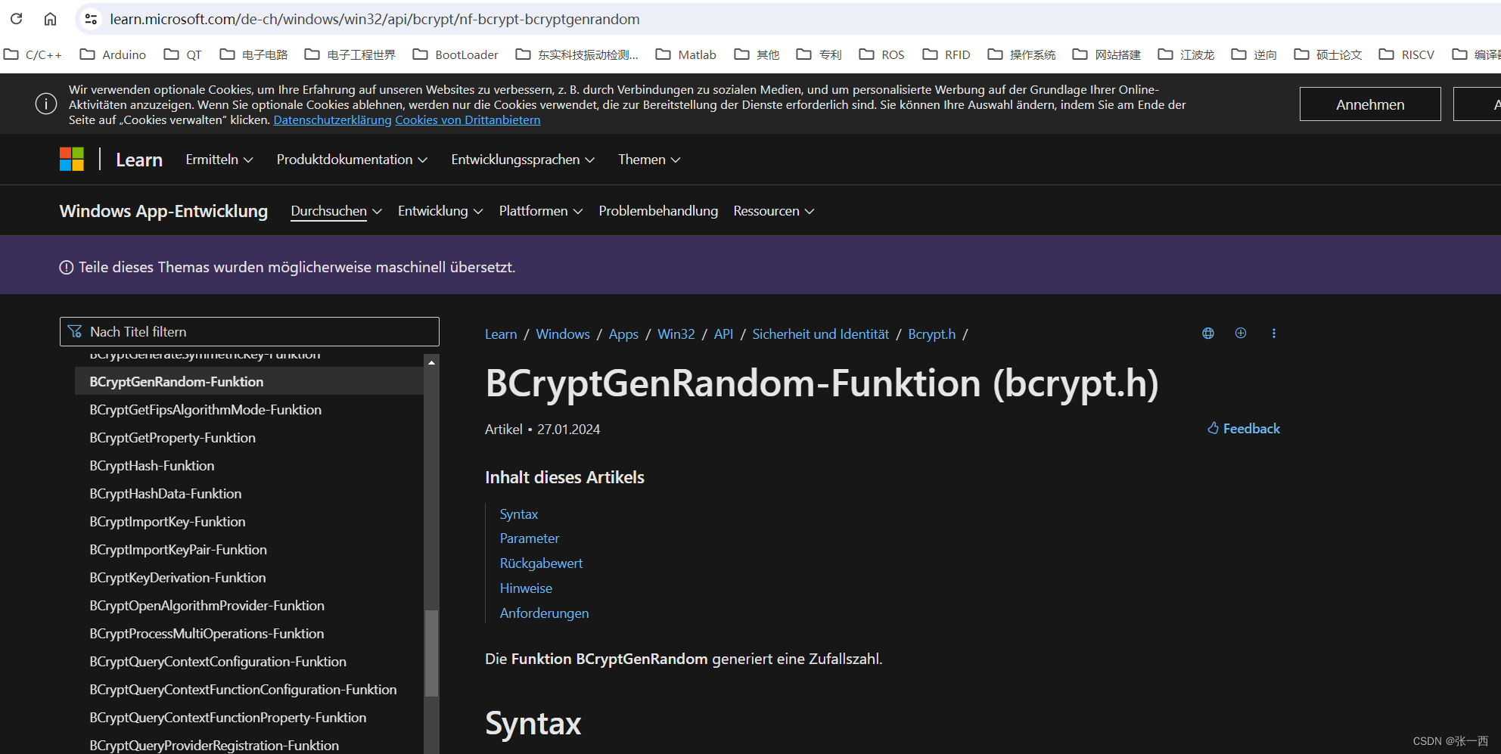This screenshot has height=754, width=1501.
Task: Jump to Rückgabewert section
Action: [x=541, y=563]
